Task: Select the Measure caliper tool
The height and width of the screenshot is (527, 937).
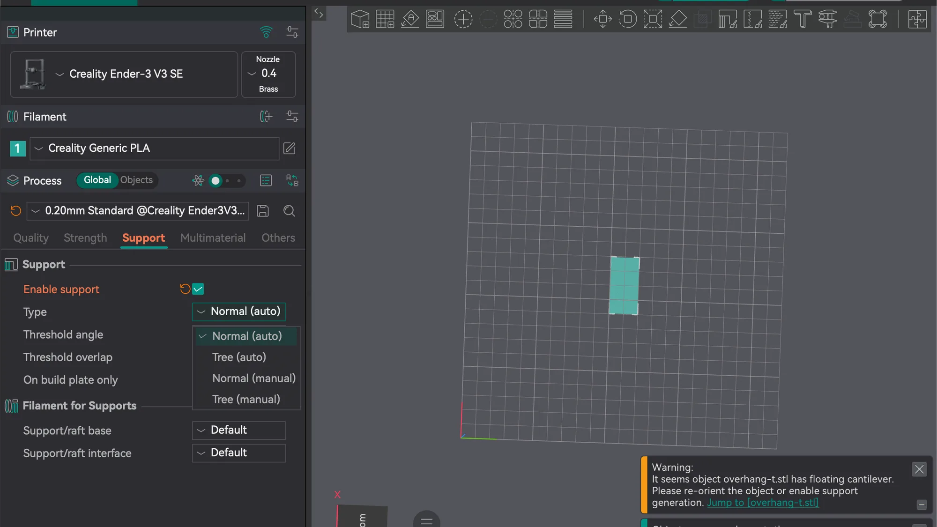Action: [x=828, y=19]
